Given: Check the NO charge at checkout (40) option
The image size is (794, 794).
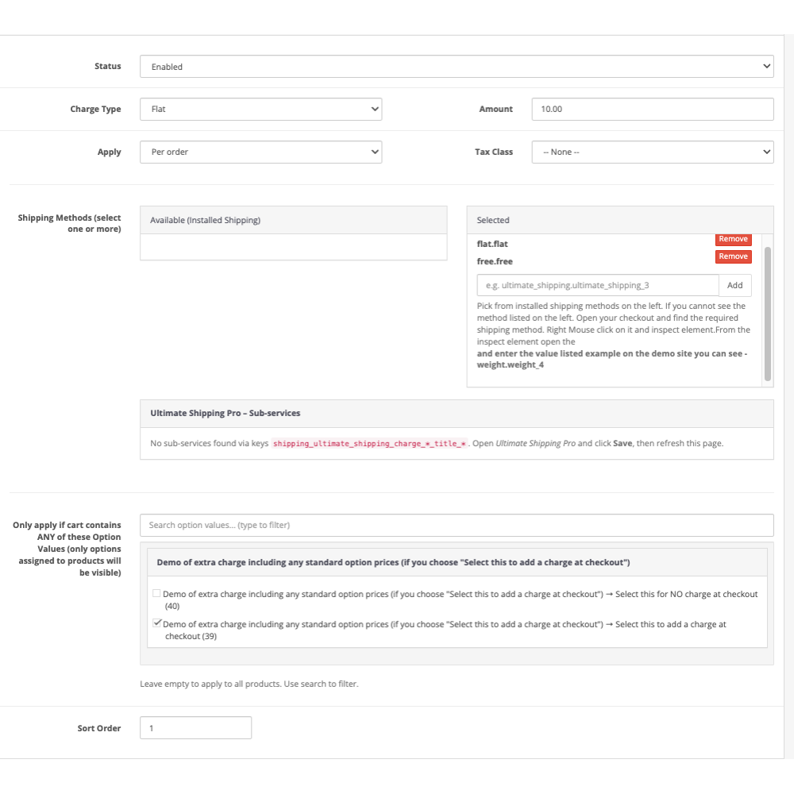Looking at the screenshot, I should pos(156,594).
